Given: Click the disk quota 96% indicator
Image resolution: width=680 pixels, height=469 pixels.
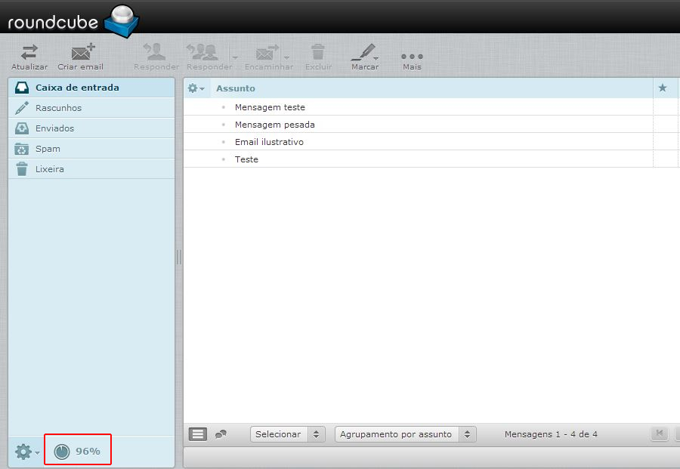Looking at the screenshot, I should [x=78, y=451].
